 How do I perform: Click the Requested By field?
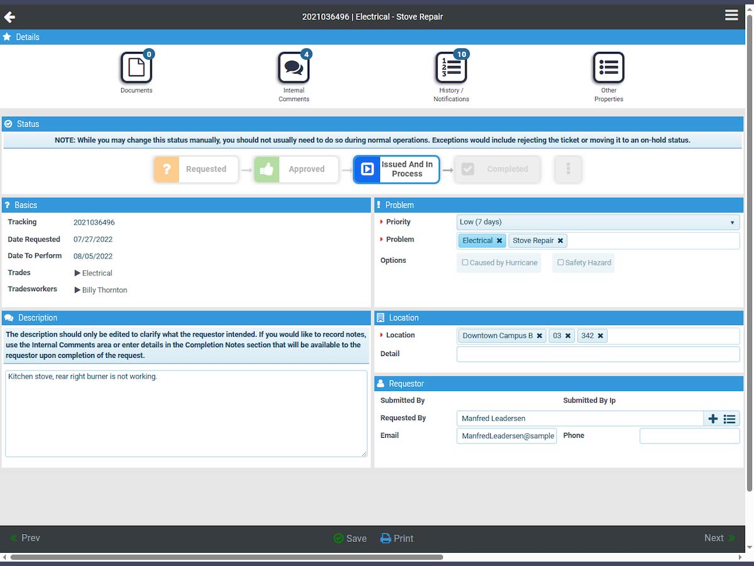click(x=579, y=419)
